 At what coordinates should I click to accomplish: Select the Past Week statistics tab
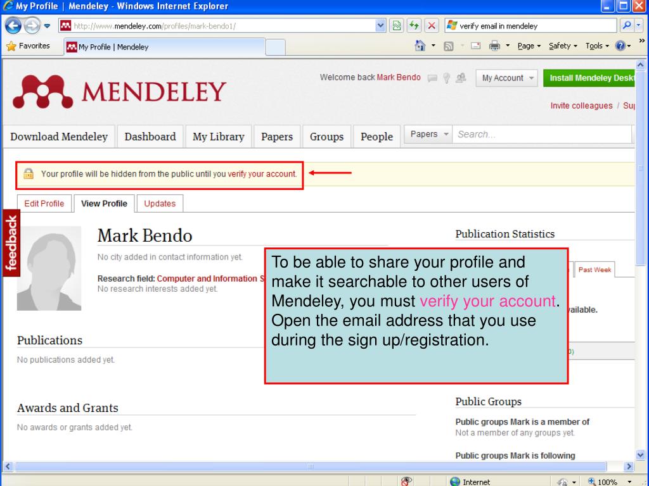(594, 270)
